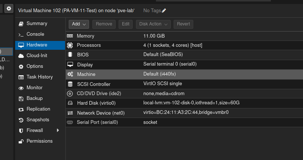Select the Processors row label
The height and width of the screenshot is (160, 303).
[89, 45]
